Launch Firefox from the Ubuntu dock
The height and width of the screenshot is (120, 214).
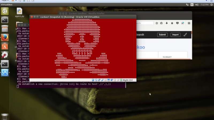[5, 38]
